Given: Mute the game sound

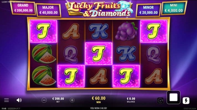Looking at the screenshot, I should (x=19, y=100).
